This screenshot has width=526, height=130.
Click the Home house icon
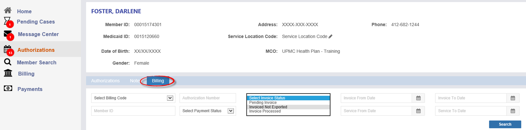pyautogui.click(x=8, y=10)
